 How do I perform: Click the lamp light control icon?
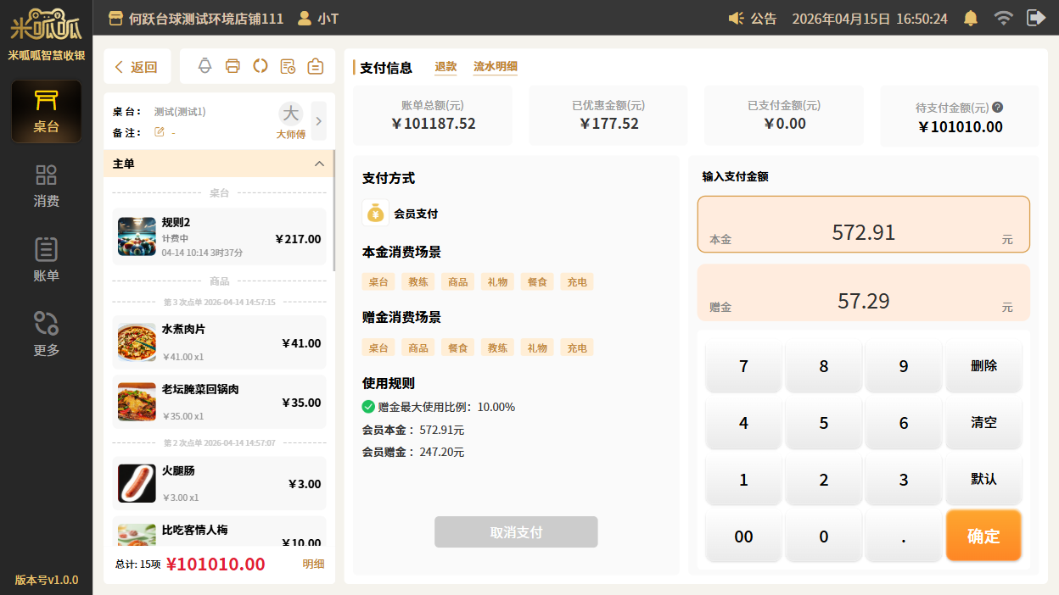coord(205,66)
